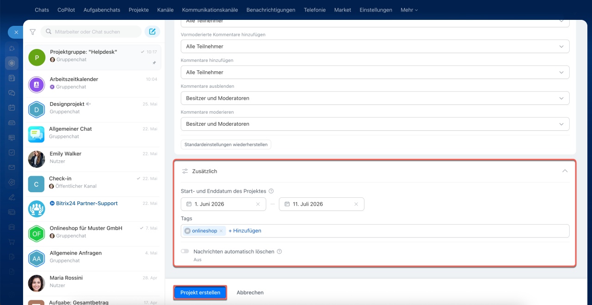Clear the end date 11. Juli 2026
Screen dimensions: 592x305
(356, 204)
